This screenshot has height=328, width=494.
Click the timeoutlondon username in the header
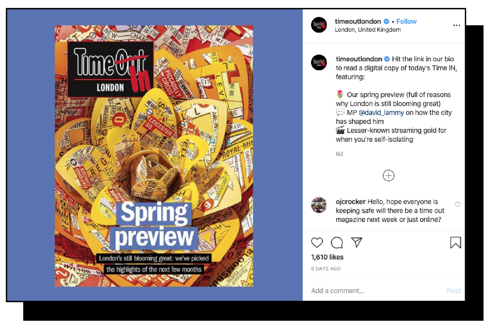(358, 21)
